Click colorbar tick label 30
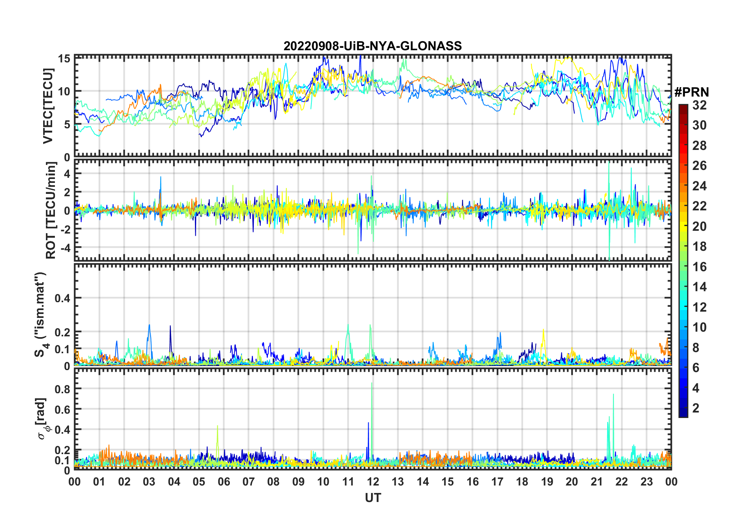This screenshot has height=522, width=746. click(700, 125)
